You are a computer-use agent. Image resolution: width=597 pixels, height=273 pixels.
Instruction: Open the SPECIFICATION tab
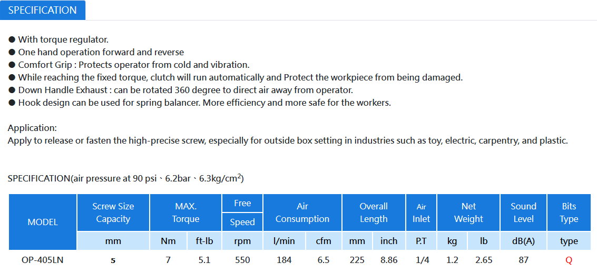point(43,11)
